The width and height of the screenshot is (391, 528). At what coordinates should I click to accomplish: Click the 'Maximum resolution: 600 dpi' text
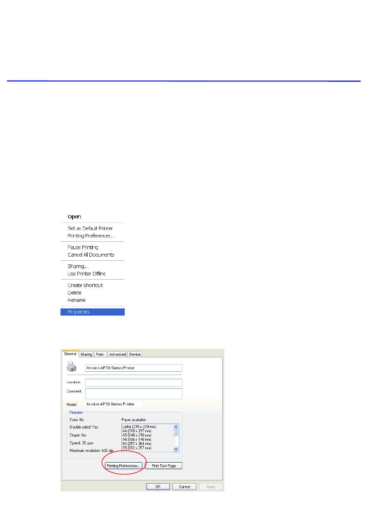click(x=91, y=451)
